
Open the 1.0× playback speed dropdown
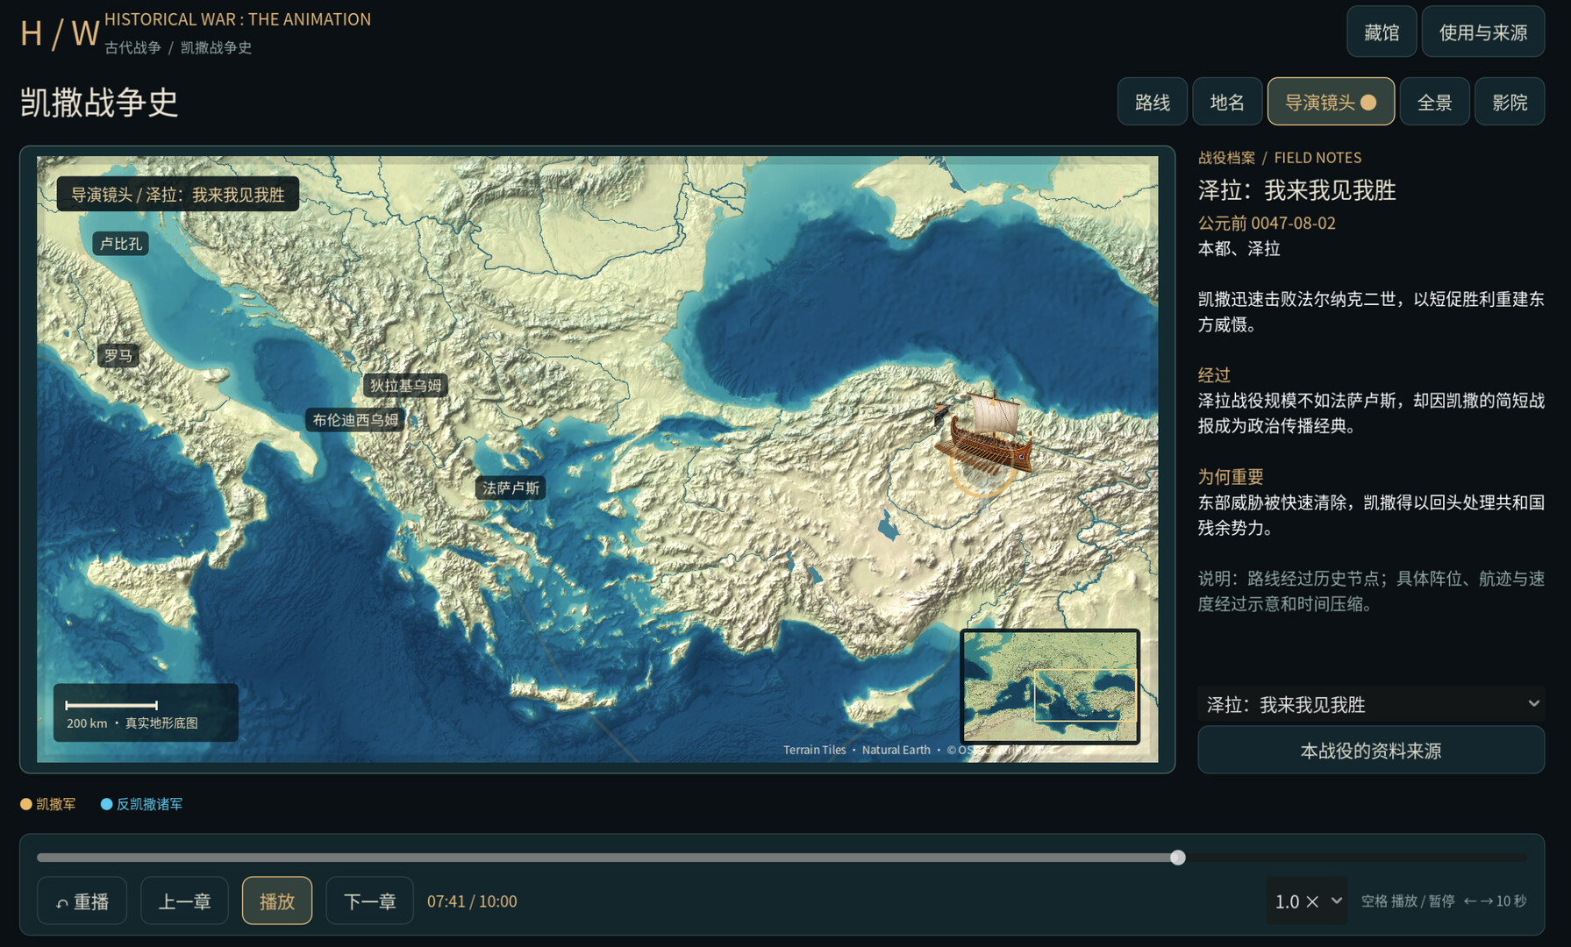click(x=1306, y=901)
